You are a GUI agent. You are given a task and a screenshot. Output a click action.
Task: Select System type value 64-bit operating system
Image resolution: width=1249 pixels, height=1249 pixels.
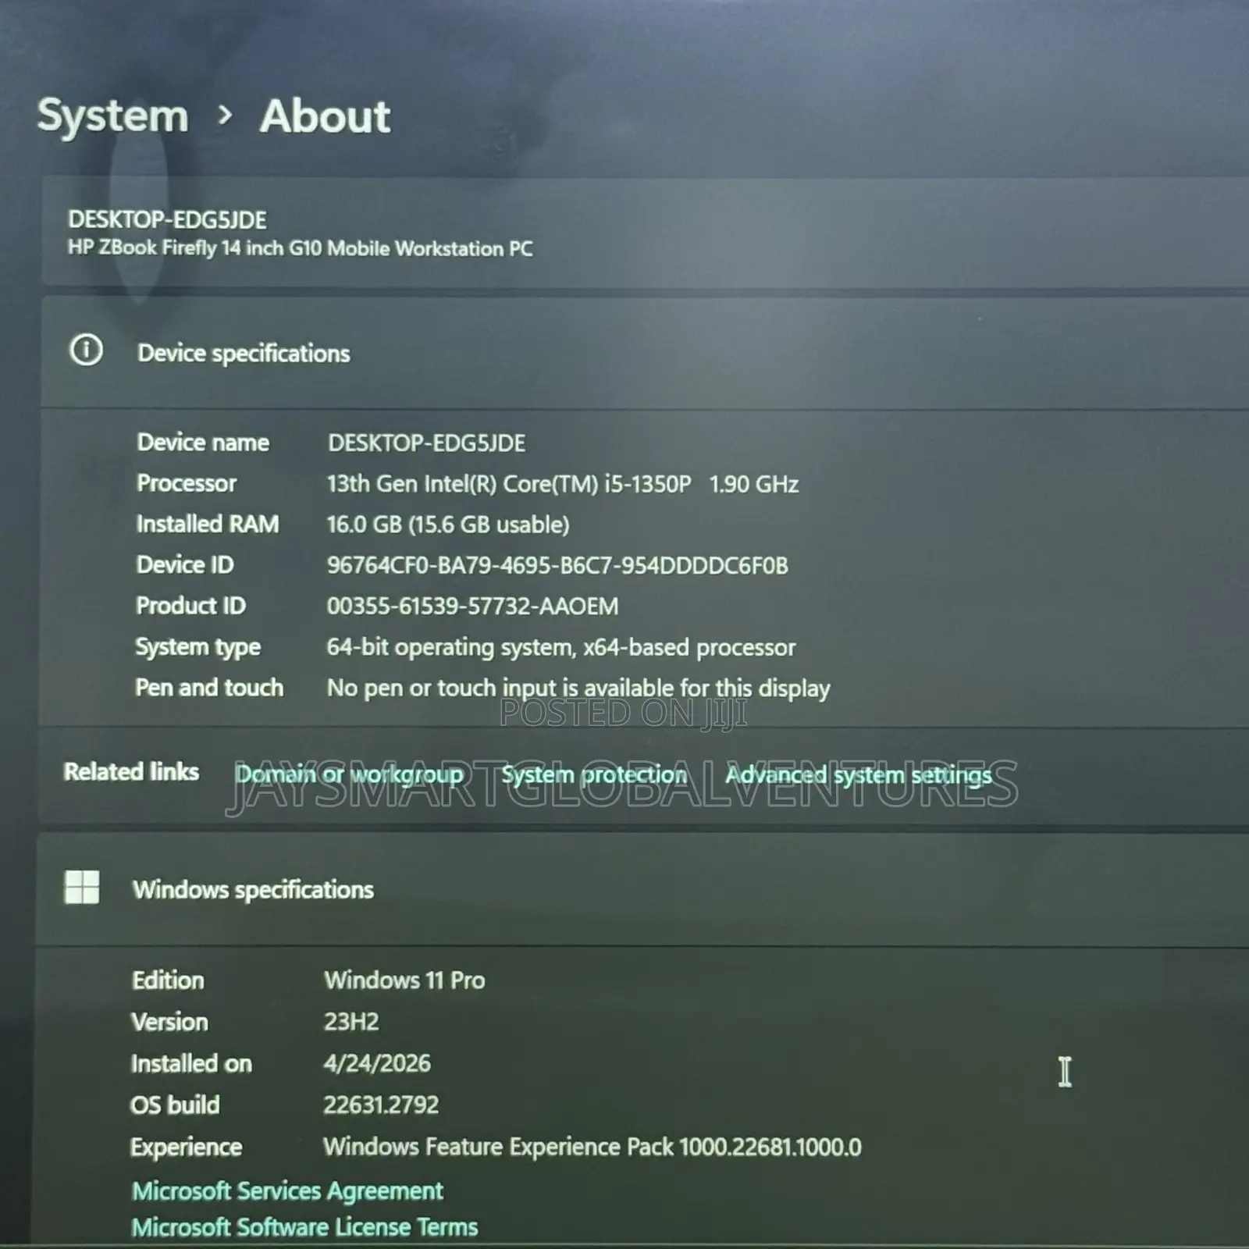click(x=561, y=647)
